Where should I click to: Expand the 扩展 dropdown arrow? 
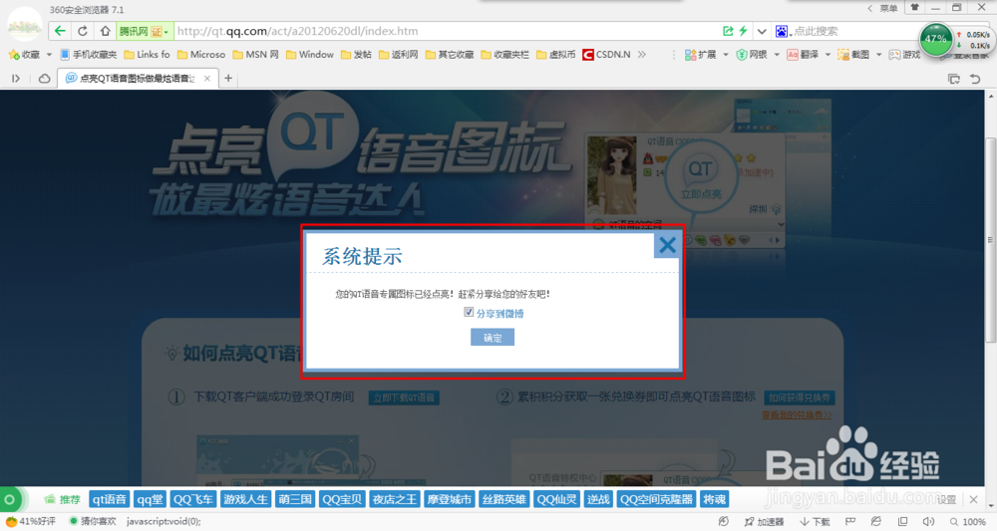tap(726, 55)
